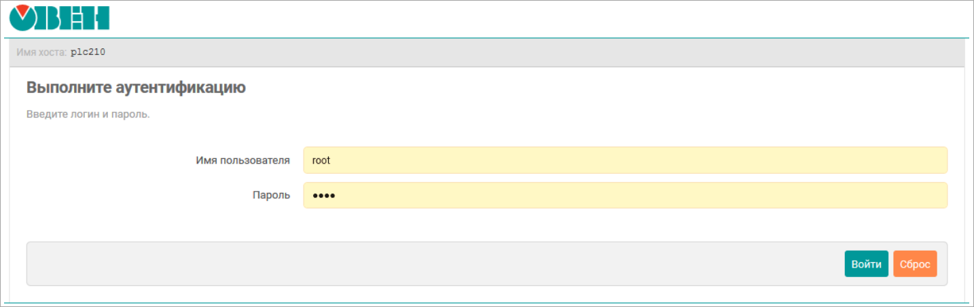Click the Выполните аутентификацию heading

click(136, 88)
